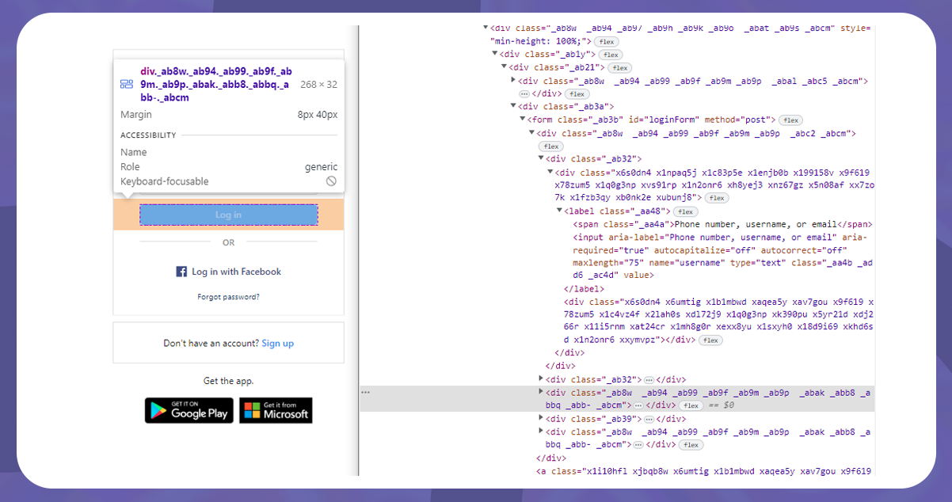Collapse the loginForm form element node

tap(523, 119)
